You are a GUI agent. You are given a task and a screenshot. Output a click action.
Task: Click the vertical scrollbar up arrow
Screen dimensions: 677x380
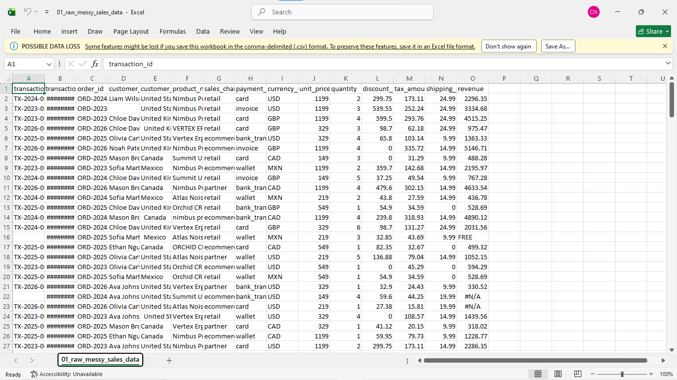tap(672, 78)
